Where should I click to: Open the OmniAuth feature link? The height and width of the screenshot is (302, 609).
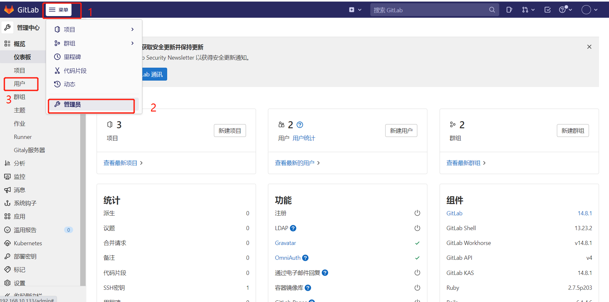tap(288, 258)
